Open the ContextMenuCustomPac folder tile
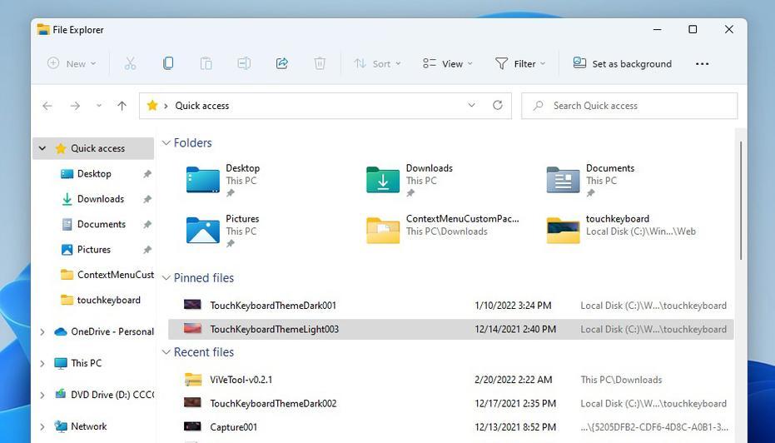775x443 pixels. click(443, 229)
